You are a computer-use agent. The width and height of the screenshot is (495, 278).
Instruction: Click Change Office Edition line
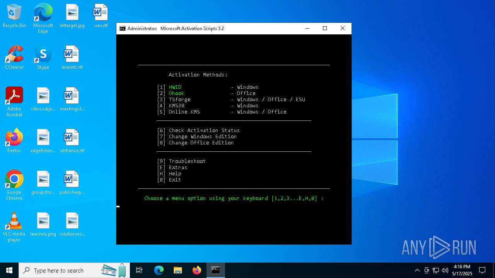195,143
